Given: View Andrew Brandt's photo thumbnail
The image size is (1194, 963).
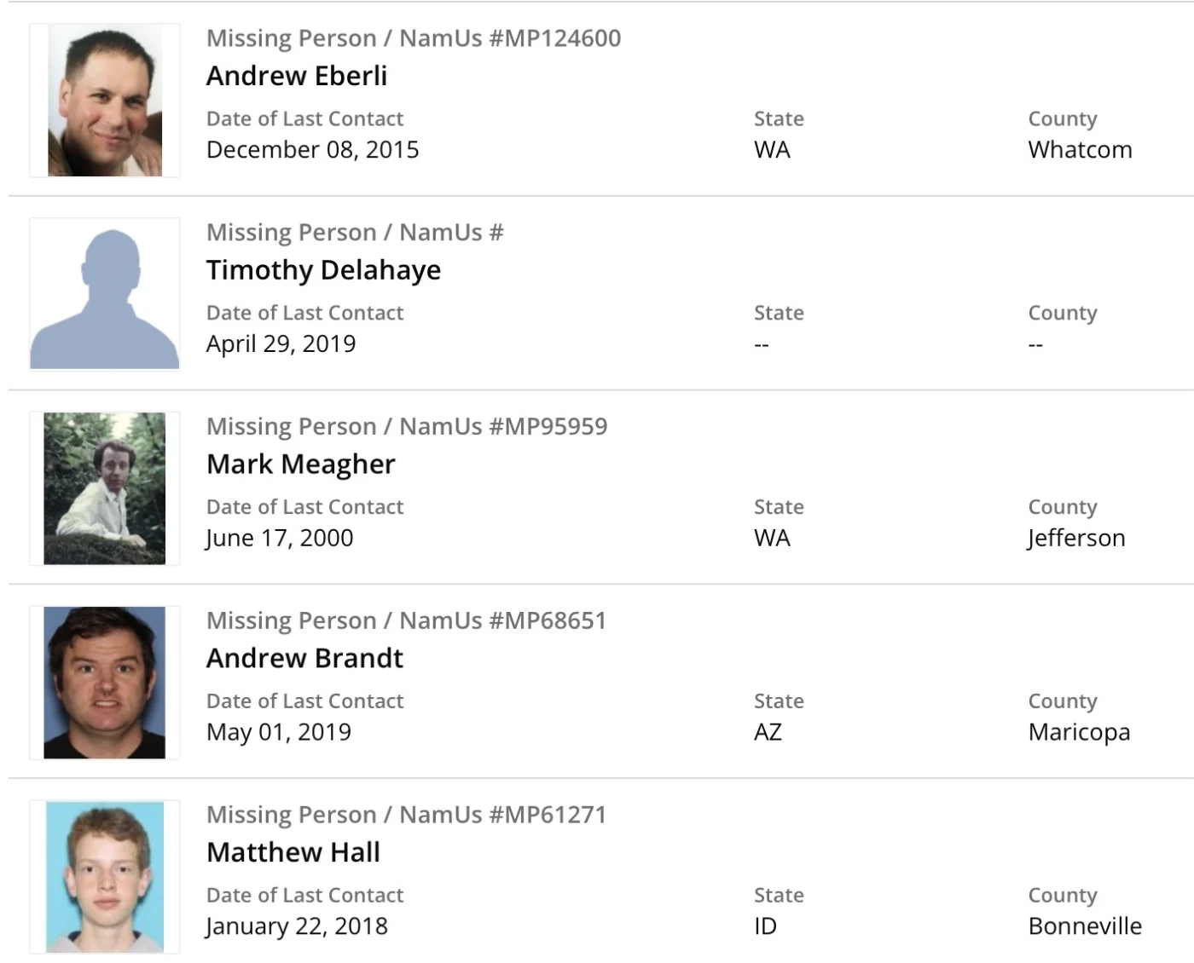Looking at the screenshot, I should click(105, 683).
